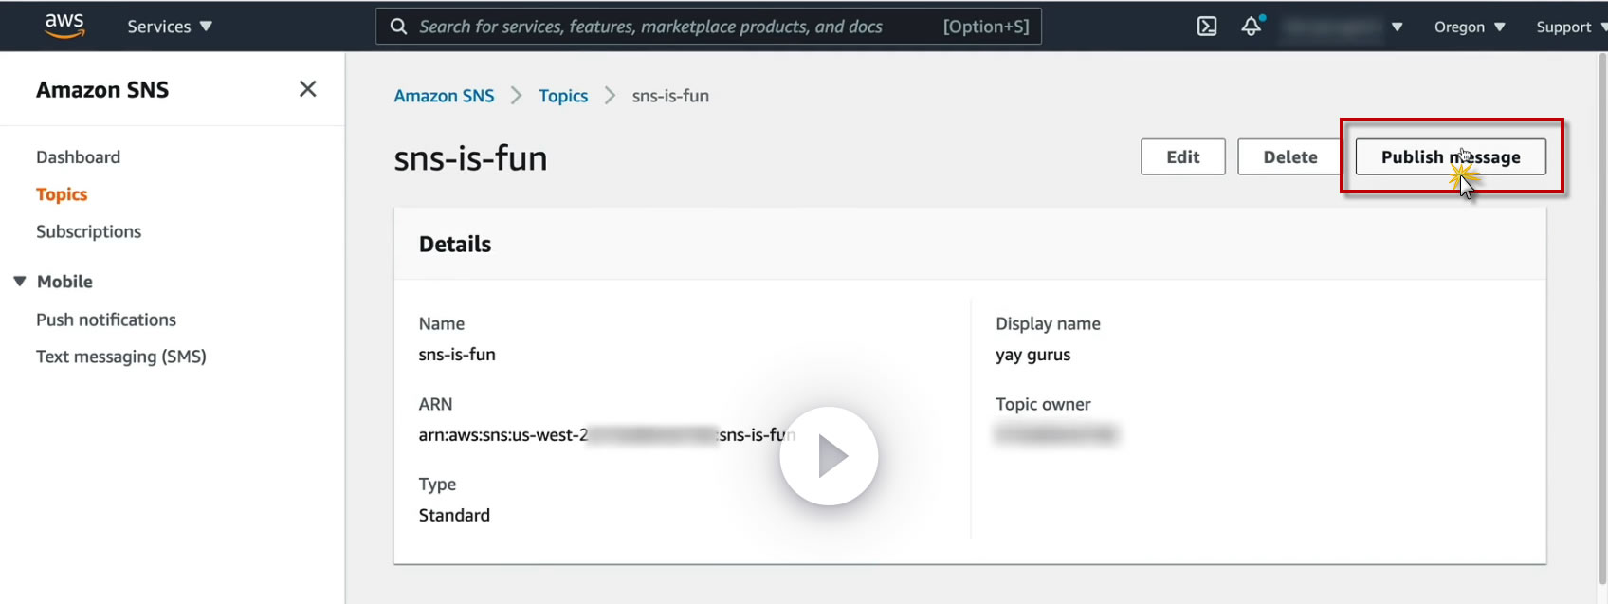This screenshot has height=604, width=1608.
Task: Select Topics in the sidebar
Action: (62, 194)
